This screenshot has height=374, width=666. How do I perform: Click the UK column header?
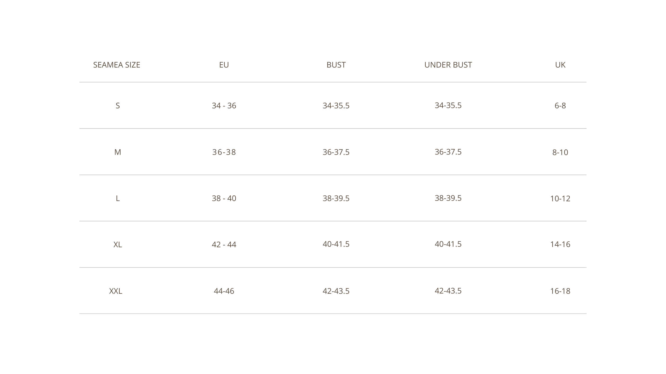click(x=560, y=65)
